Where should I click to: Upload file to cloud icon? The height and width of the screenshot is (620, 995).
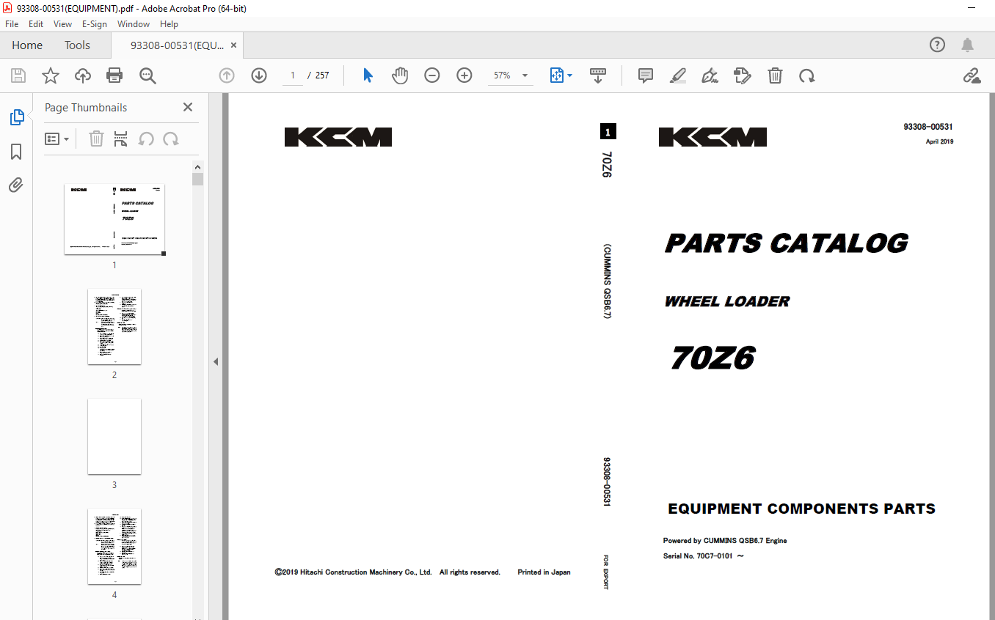point(82,75)
